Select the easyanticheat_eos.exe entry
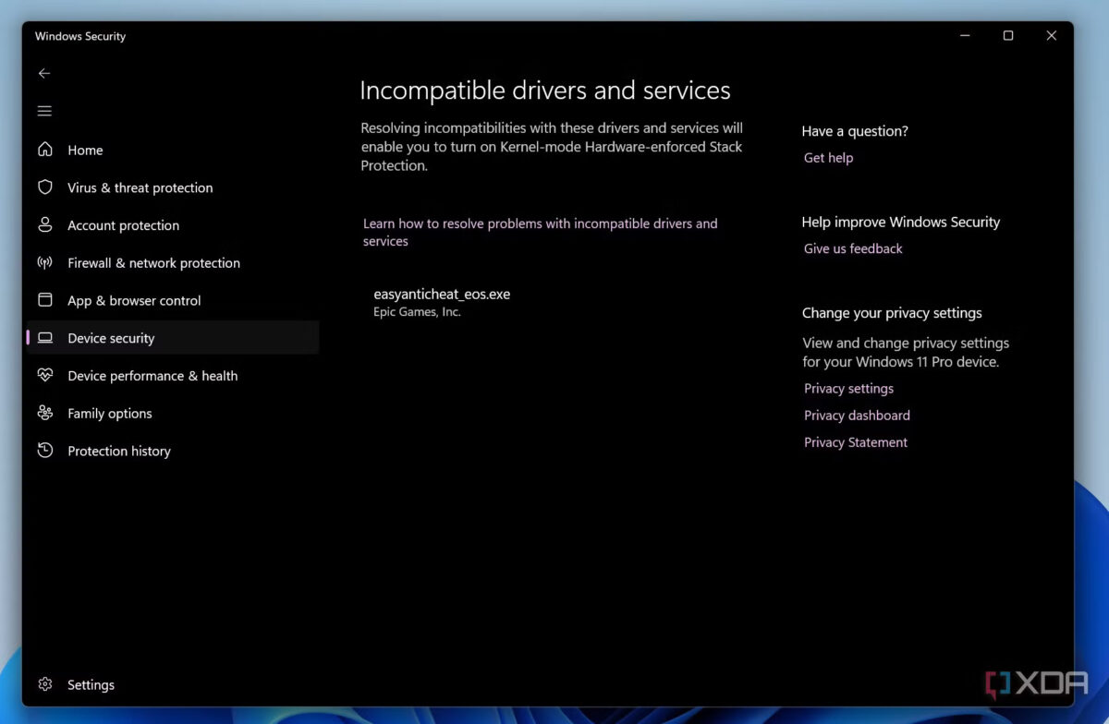This screenshot has width=1109, height=724. [442, 295]
